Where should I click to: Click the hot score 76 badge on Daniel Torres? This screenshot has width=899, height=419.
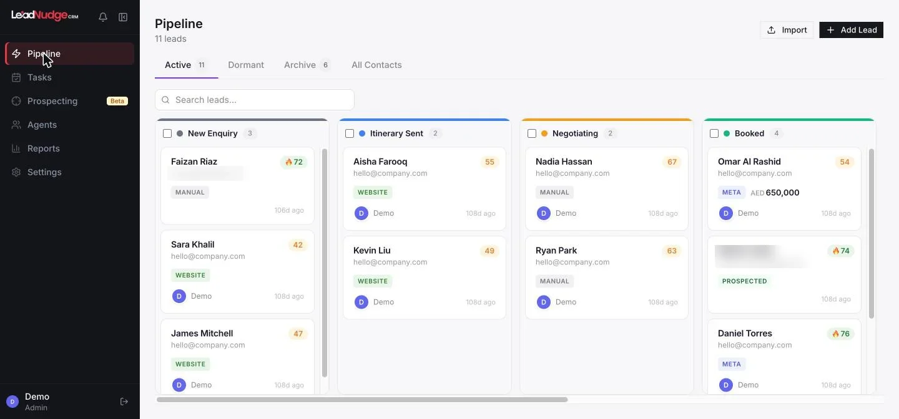click(x=841, y=334)
